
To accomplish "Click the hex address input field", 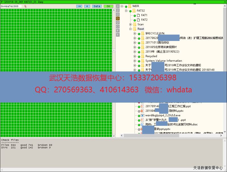I will point(11,6).
